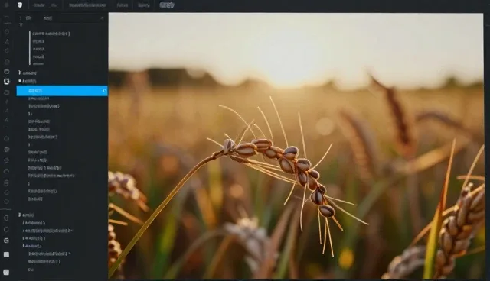
Task: Click the G-shaped icon near the sidebar bottom
Action: click(x=6, y=241)
